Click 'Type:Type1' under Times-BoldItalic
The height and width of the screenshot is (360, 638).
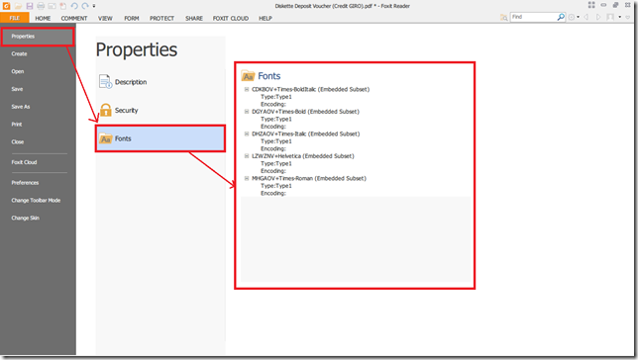coord(276,97)
